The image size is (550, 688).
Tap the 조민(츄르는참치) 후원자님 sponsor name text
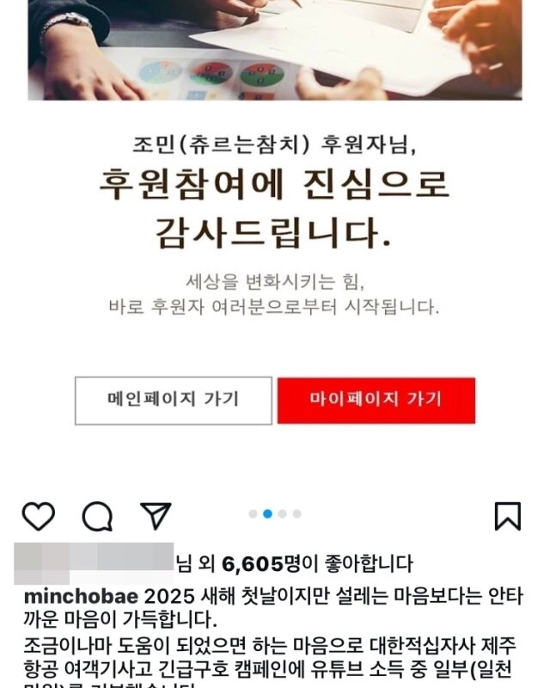coord(274,144)
